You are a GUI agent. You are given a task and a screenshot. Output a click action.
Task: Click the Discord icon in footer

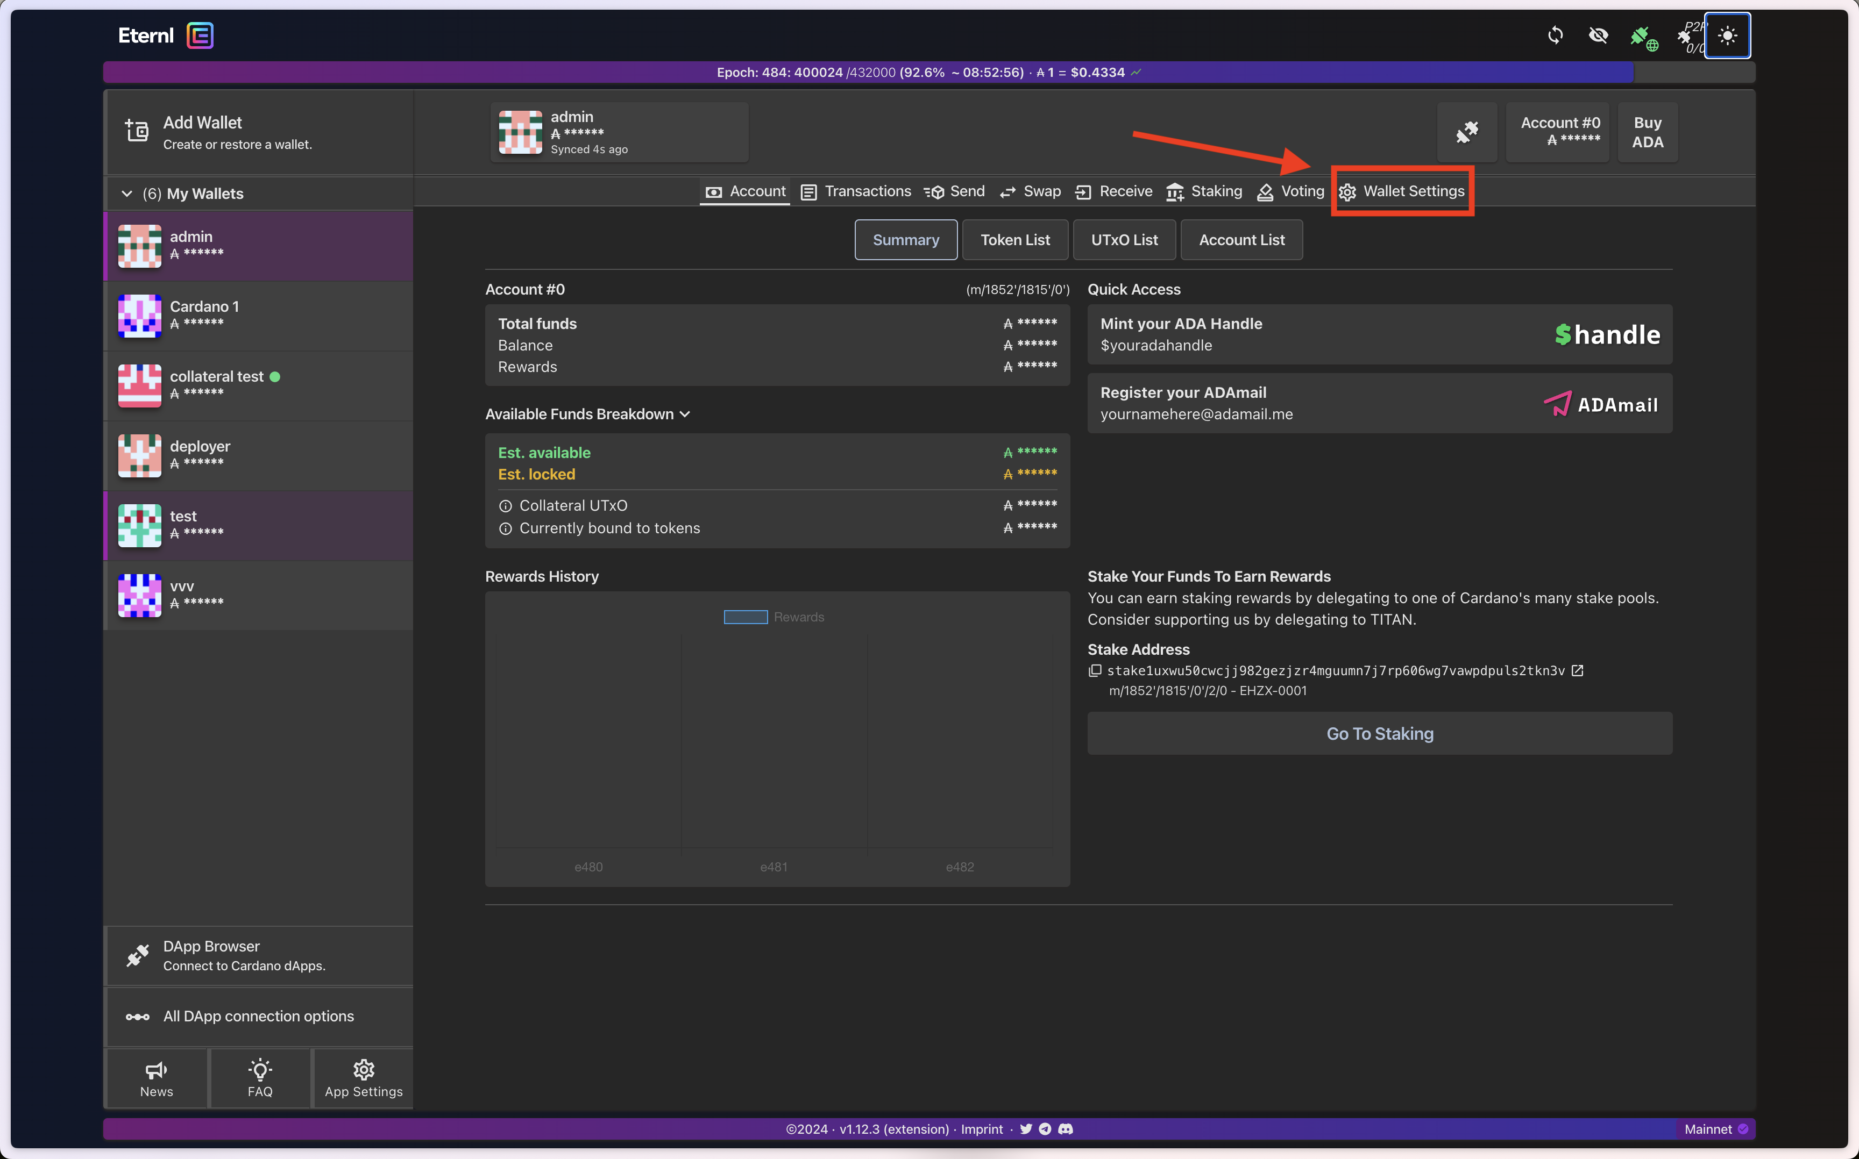pos(1065,1129)
